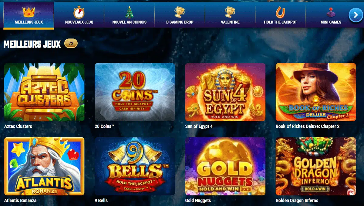Open the 9 Bells game thumbnail
Viewport: 364px width, 206px height.
[135, 166]
